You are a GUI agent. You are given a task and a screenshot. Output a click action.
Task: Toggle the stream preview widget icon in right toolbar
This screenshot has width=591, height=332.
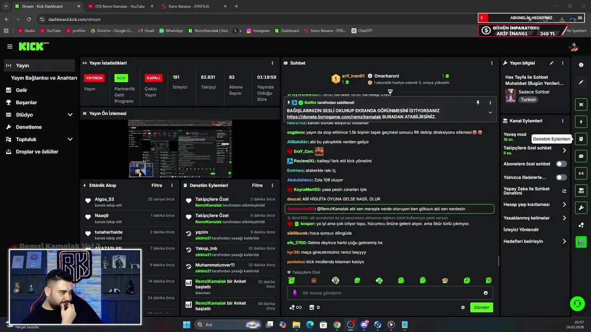tap(581, 105)
